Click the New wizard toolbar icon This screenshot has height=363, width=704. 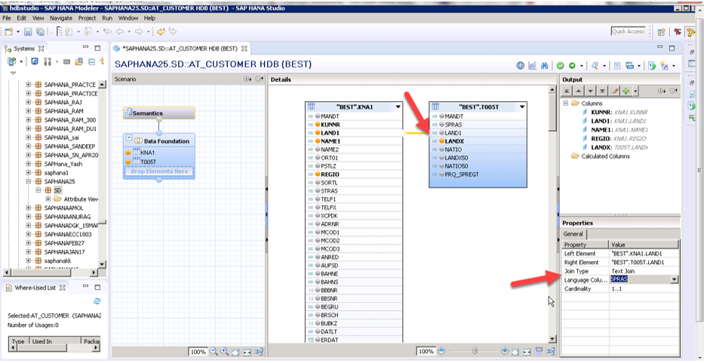pos(9,32)
